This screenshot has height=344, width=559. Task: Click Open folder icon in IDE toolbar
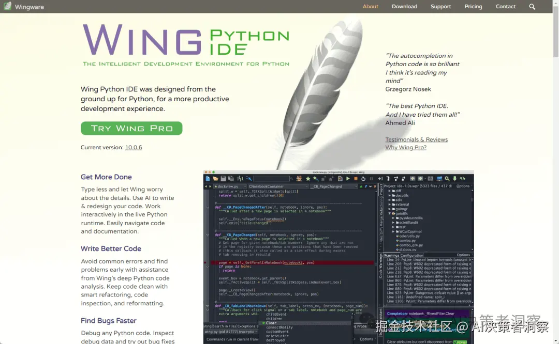(x=216, y=179)
